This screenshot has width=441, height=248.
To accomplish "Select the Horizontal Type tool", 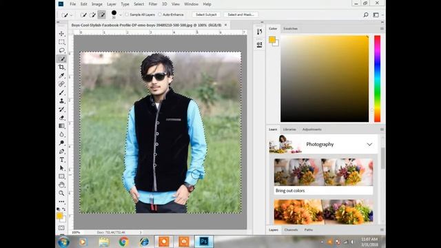I will pyautogui.click(x=61, y=160).
